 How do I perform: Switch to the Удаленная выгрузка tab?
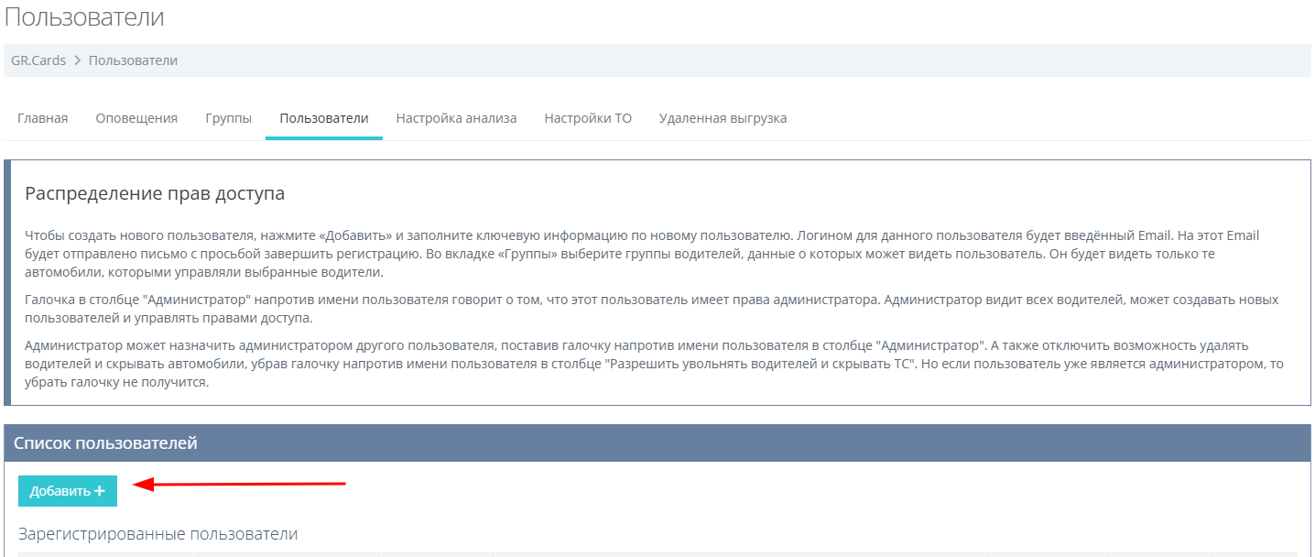(723, 118)
